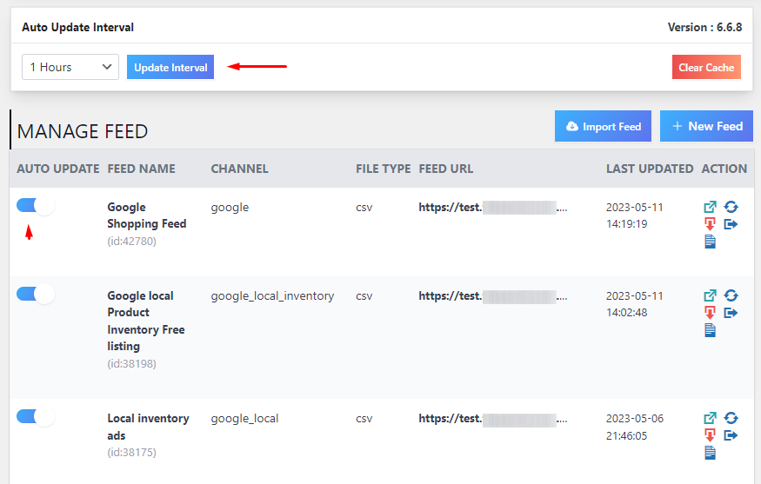Screen dimensions: 761x484
Task: Regenerate the Google local Product Inventory feed
Action: (731, 295)
